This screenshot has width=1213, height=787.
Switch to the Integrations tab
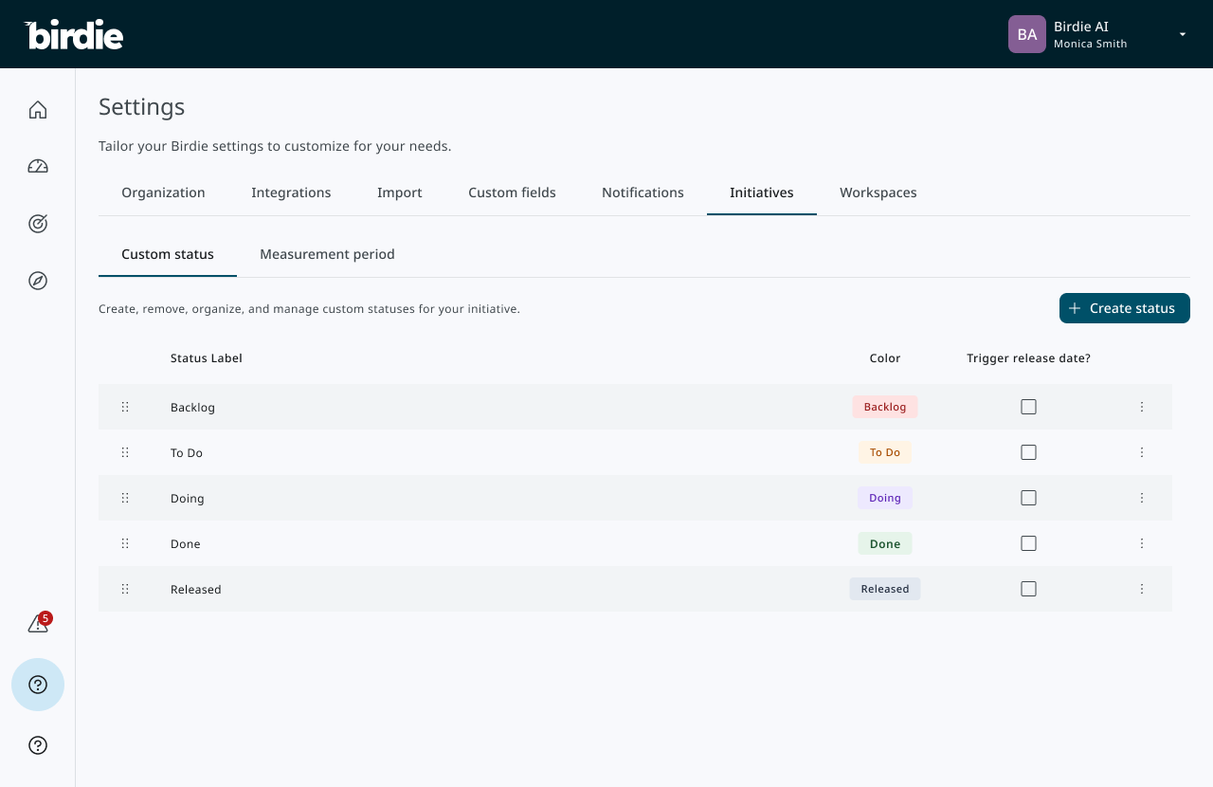(x=291, y=192)
